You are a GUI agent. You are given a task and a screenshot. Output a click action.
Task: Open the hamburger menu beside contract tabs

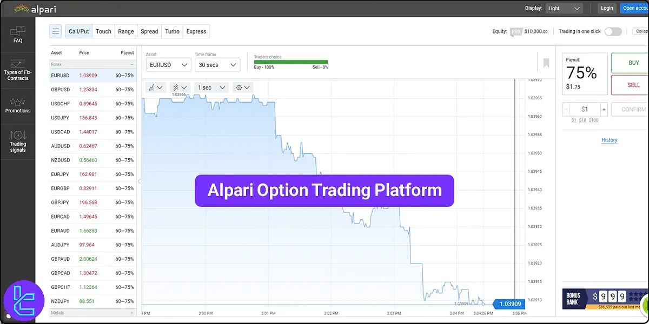pos(55,31)
